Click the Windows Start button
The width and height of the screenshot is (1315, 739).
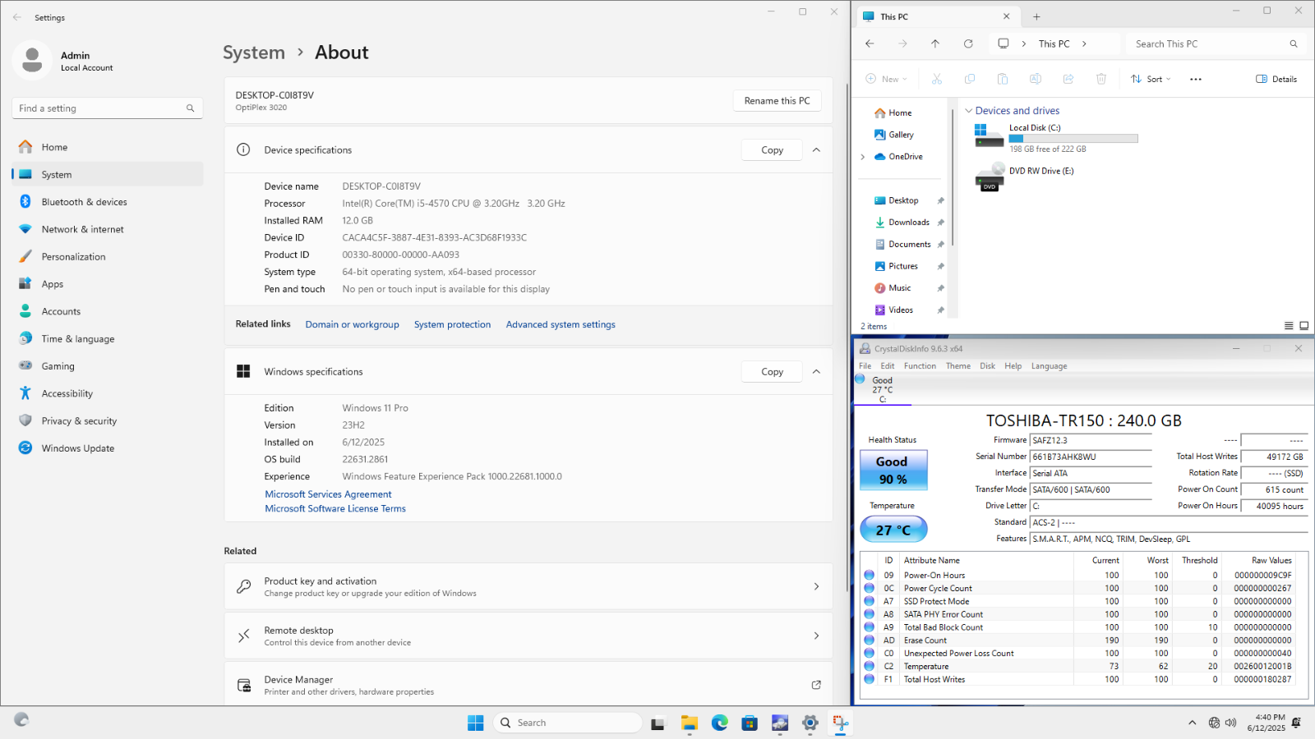click(x=476, y=723)
